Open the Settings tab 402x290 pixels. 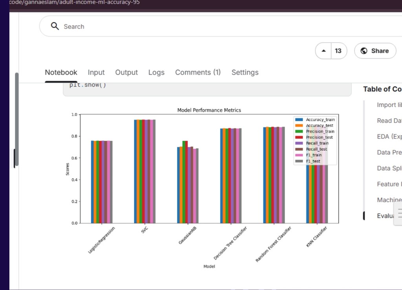tap(245, 72)
